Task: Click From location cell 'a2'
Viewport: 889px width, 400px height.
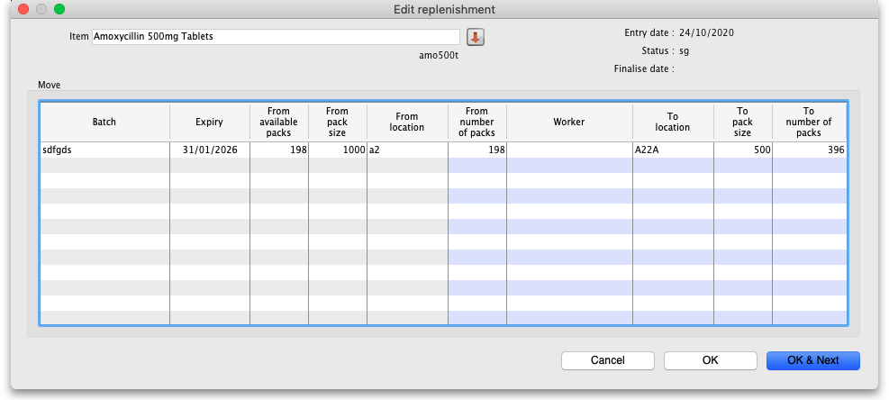Action: click(x=407, y=150)
